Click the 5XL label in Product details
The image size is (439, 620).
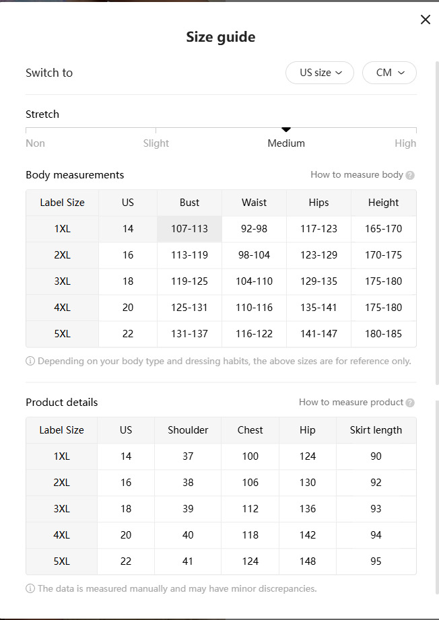(x=61, y=561)
